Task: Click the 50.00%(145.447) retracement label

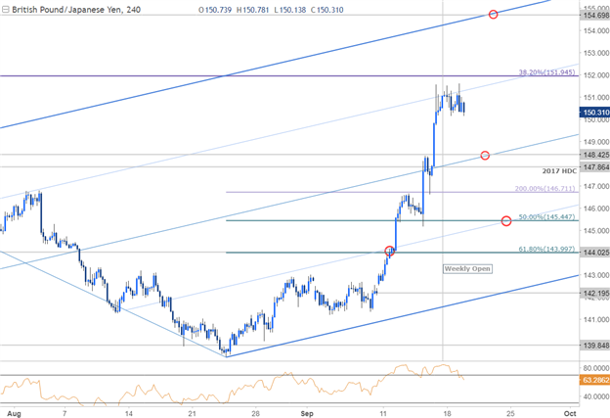Action: [546, 217]
